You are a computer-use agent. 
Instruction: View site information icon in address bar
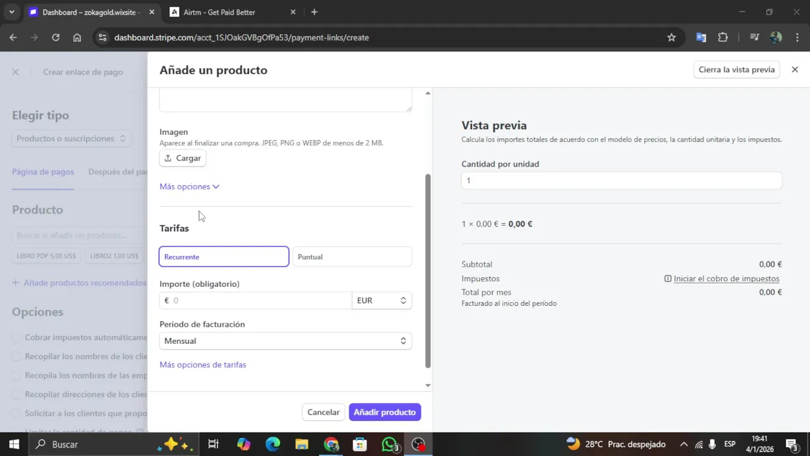103,37
